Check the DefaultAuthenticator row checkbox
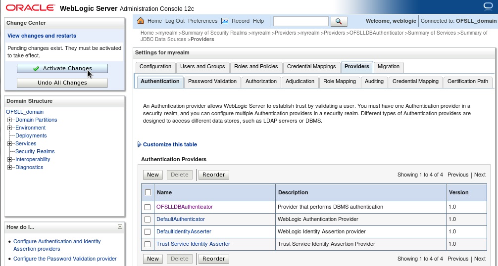The width and height of the screenshot is (498, 266). (x=148, y=220)
